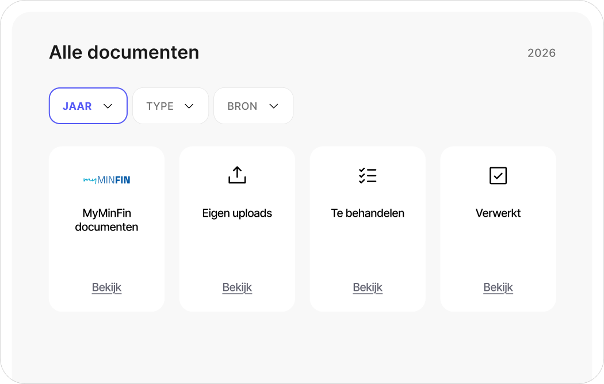This screenshot has height=384, width=604.
Task: Click the MyMinFin documenten card title
Action: coord(106,220)
